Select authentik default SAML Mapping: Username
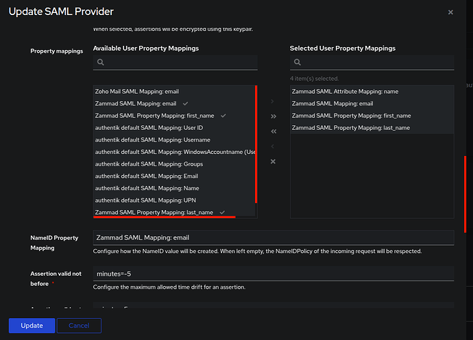 coord(174,140)
